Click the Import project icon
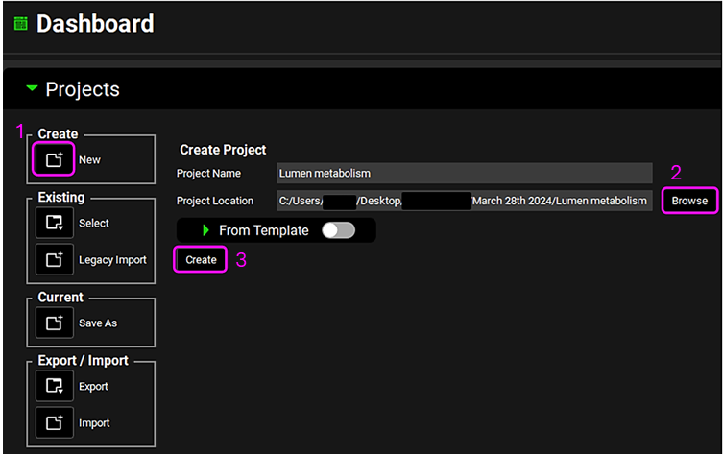Screen dimensions: 723x454 tap(54, 422)
